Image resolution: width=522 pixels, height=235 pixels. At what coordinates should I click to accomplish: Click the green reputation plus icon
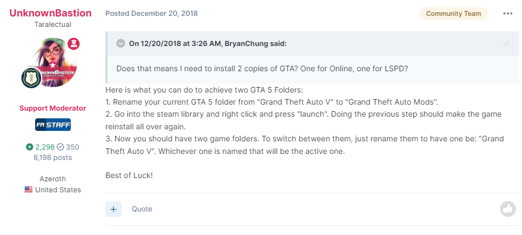[x=29, y=147]
